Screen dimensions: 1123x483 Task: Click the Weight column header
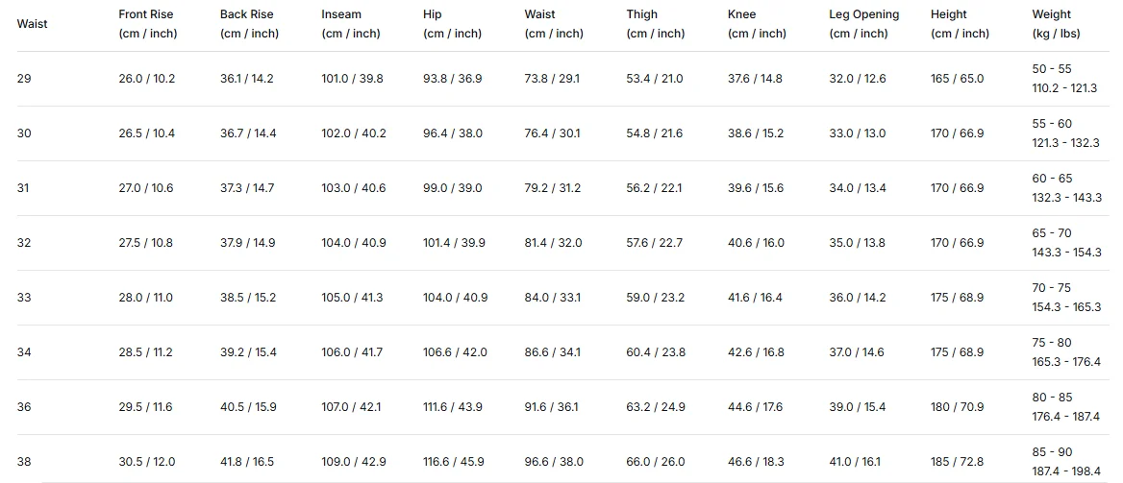[x=1057, y=24]
